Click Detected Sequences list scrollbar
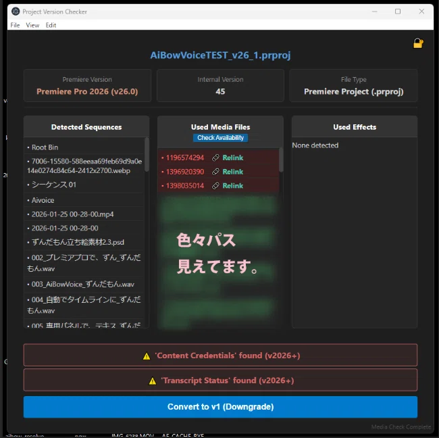Screen dimensions: 439x438 click(x=147, y=155)
